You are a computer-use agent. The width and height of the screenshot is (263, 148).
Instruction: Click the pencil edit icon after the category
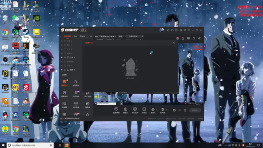pyautogui.click(x=142, y=36)
